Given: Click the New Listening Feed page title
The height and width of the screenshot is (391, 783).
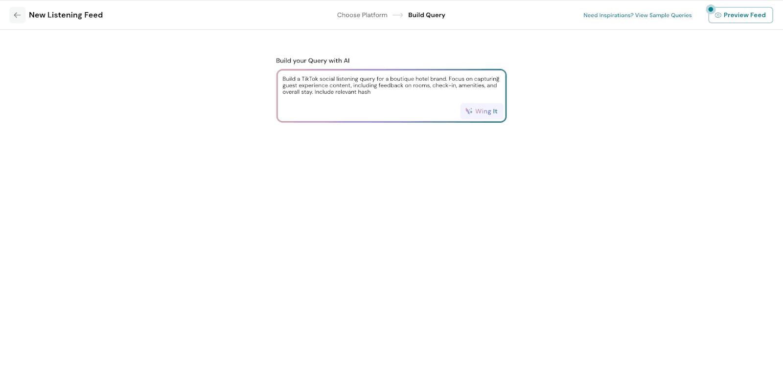Looking at the screenshot, I should (66, 15).
